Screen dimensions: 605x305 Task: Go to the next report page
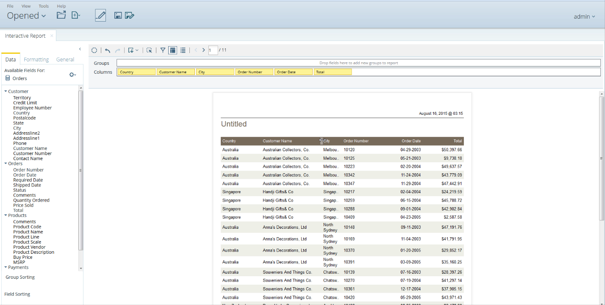click(204, 50)
